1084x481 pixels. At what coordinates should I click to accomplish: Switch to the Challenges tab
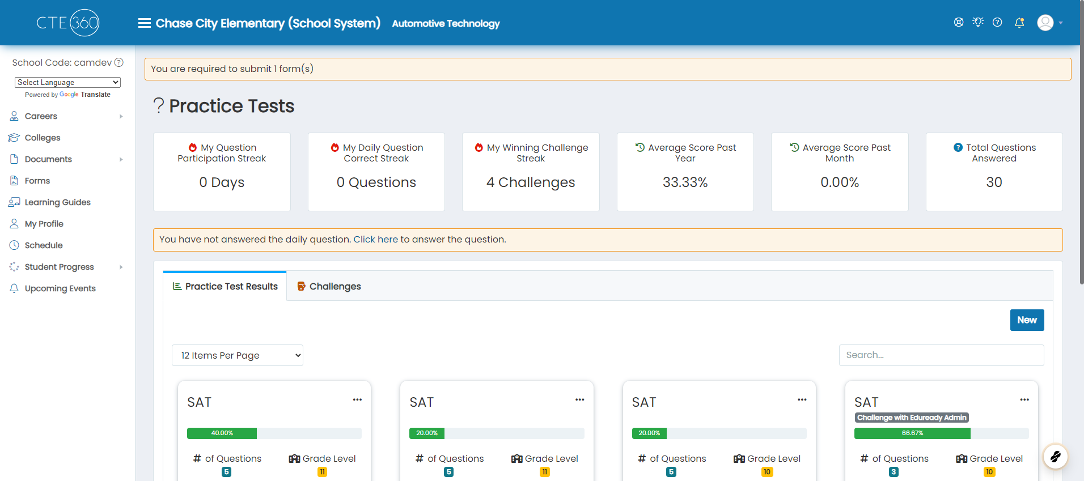point(329,286)
